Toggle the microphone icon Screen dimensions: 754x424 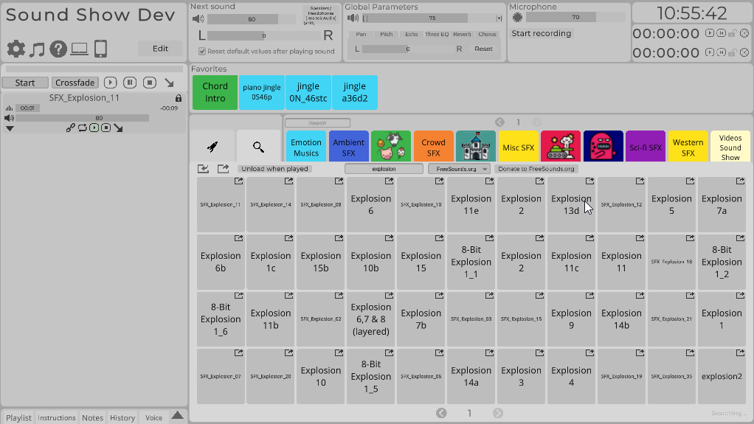[517, 17]
